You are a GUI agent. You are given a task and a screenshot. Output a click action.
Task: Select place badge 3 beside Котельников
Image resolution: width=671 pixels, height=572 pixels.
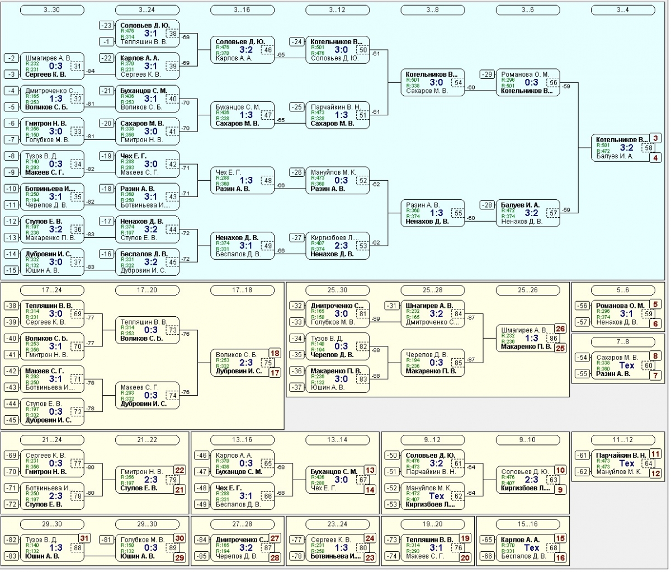[x=656, y=138]
